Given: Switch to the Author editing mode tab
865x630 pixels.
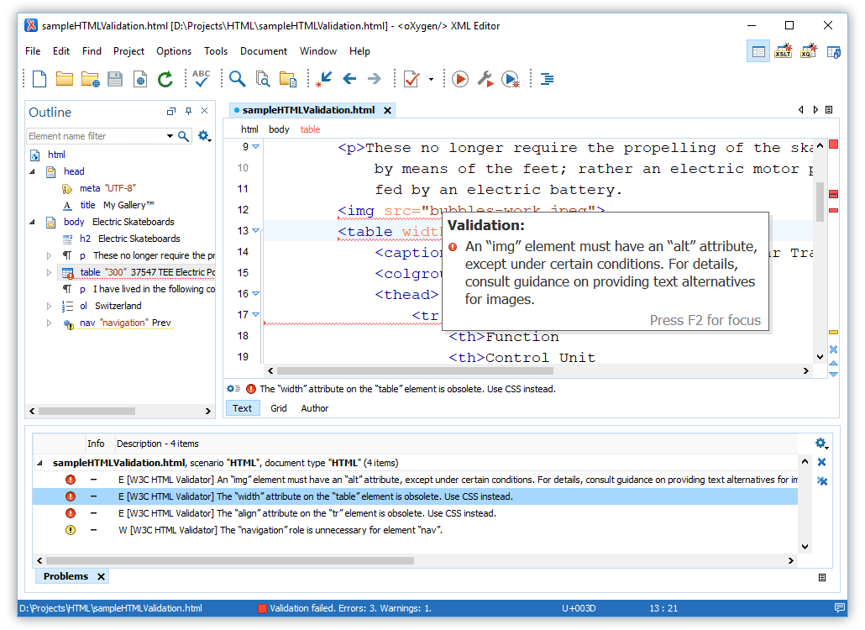Looking at the screenshot, I should [x=314, y=408].
